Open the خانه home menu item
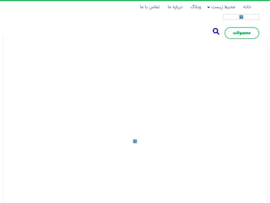 coord(247,7)
